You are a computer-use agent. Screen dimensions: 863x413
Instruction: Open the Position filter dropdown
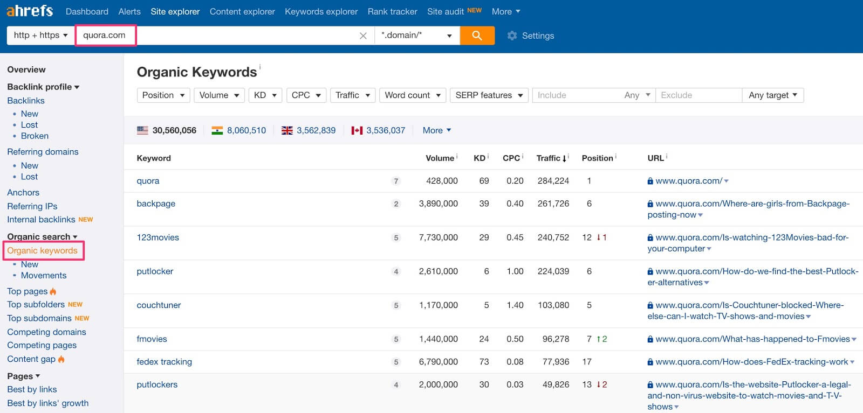[163, 95]
